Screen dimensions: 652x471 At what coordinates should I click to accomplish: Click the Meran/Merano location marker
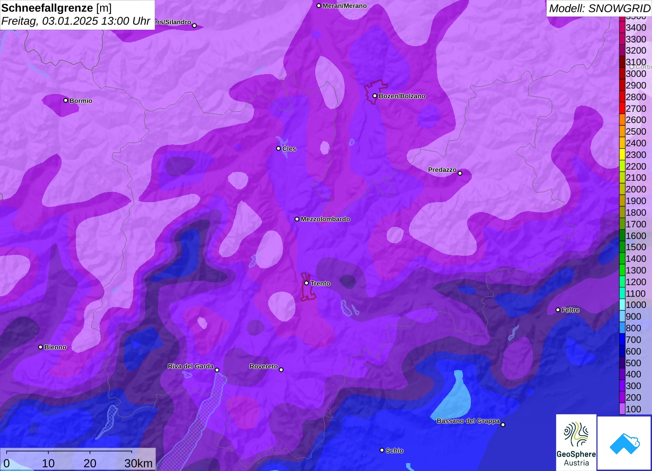tap(319, 6)
